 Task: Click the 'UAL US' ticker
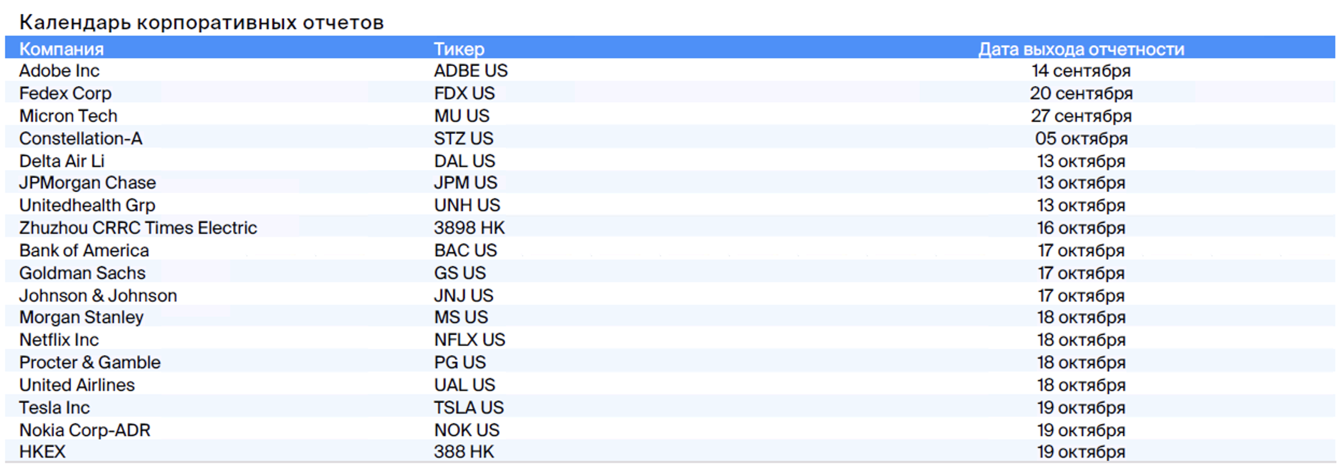[464, 385]
